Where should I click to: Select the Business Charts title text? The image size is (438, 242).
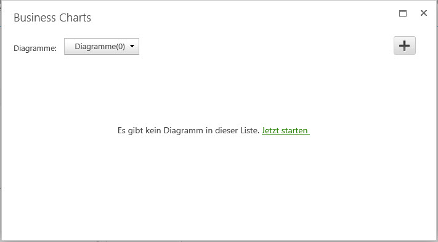pos(52,18)
